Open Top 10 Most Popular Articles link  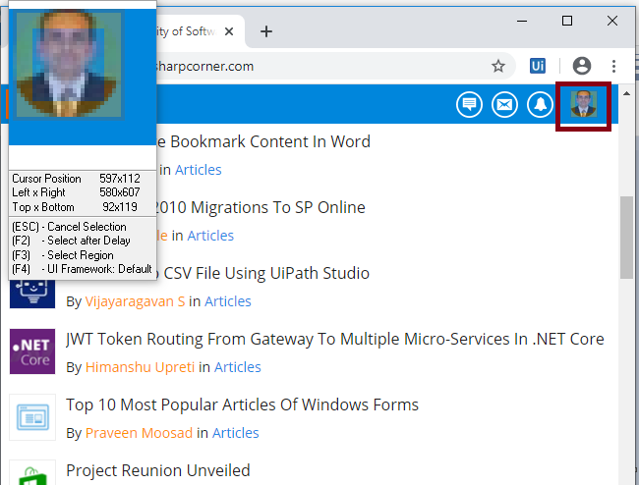click(242, 405)
